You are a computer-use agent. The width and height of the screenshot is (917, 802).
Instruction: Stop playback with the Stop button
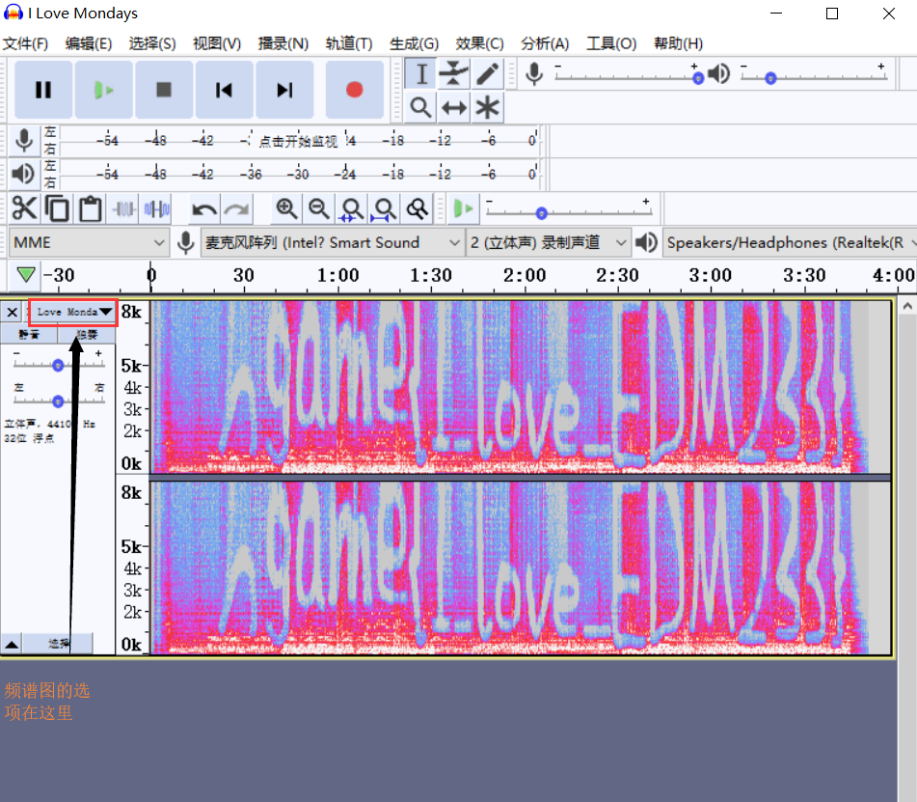click(x=164, y=90)
